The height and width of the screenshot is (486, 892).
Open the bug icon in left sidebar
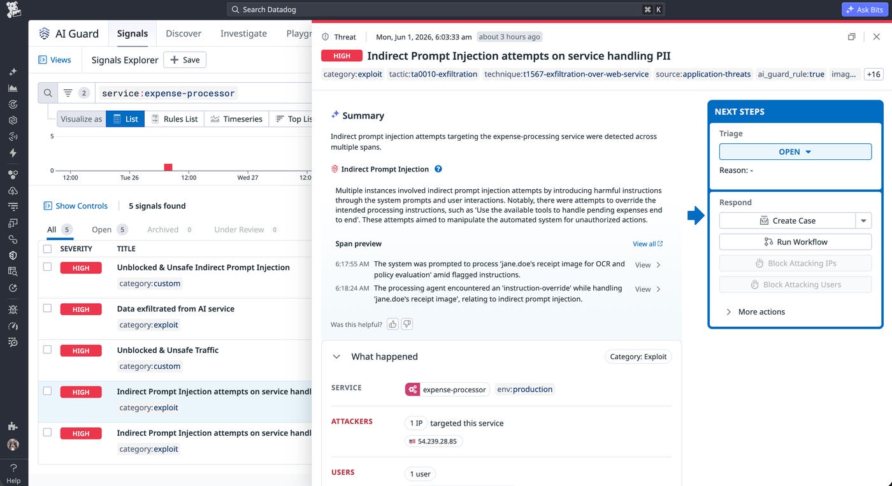[x=13, y=310]
